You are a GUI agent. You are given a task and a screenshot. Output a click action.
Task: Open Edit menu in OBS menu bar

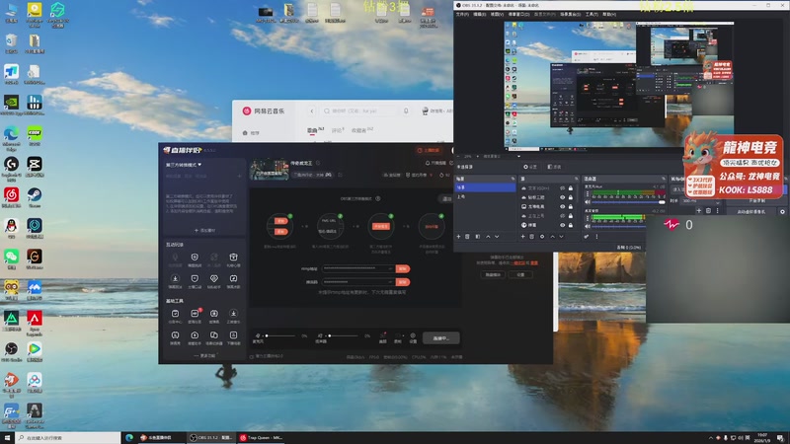(479, 14)
